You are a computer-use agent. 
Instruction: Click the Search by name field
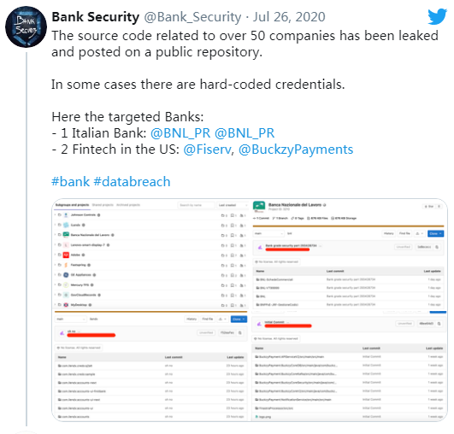[x=196, y=205]
